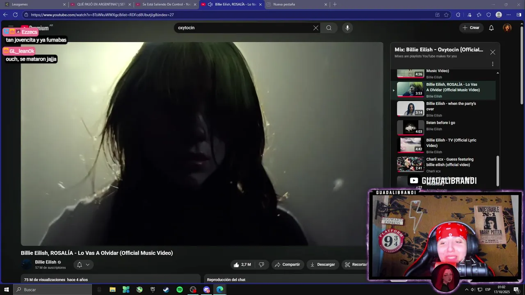Open a new browser tab plus
Screen dimensions: 525x295
coord(335,5)
